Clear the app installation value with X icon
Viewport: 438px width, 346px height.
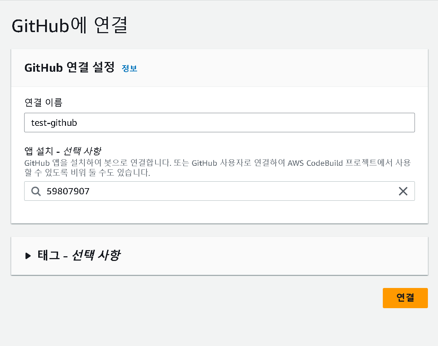click(403, 191)
